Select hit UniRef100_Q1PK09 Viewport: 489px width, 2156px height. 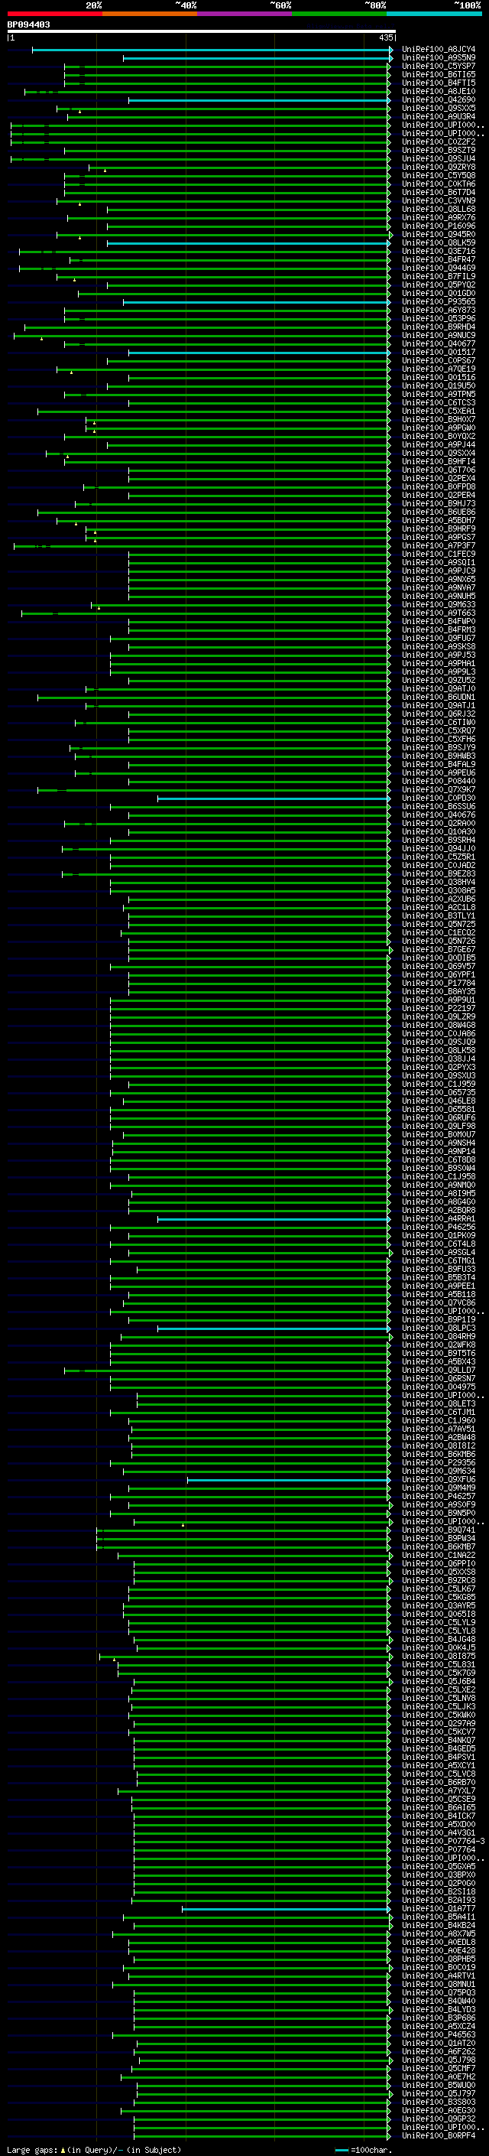(439, 1236)
